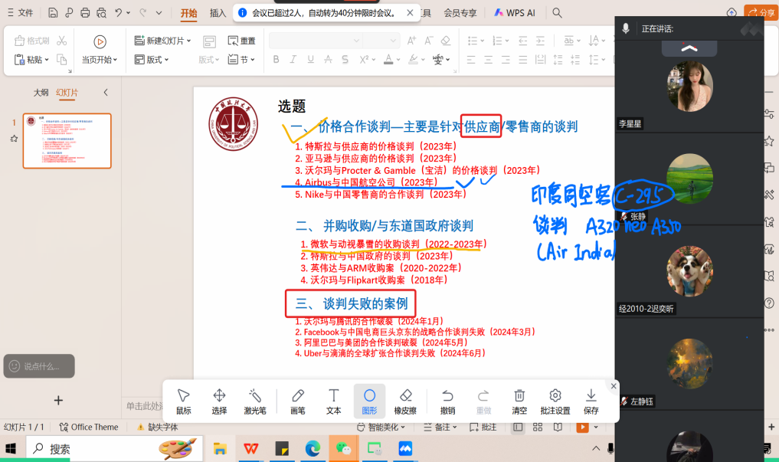779x462 pixels.
Task: Select the 画笔 pen annotation tool
Action: coord(298,401)
